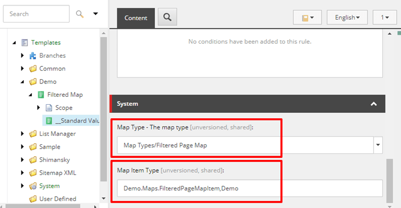This screenshot has width=401, height=208.
Task: Expand the Branches node
Action: 22,55
